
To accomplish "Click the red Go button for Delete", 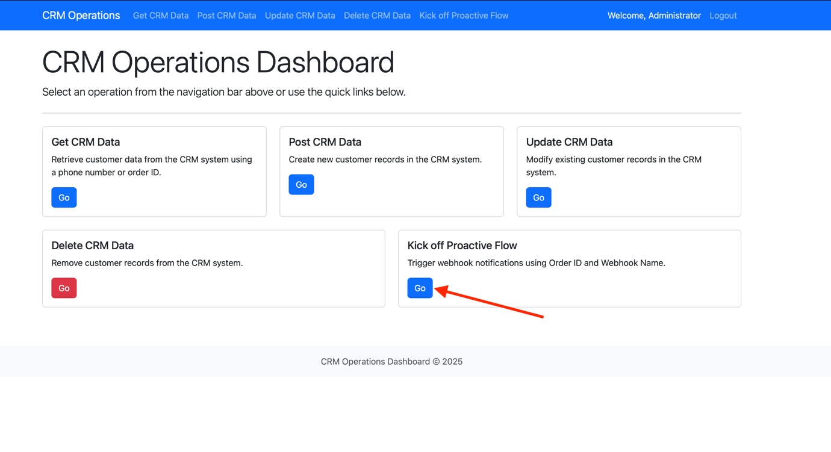I will pyautogui.click(x=64, y=288).
